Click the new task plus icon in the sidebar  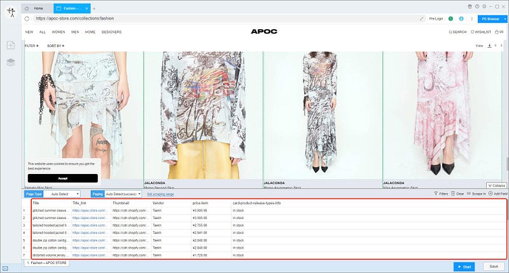pyautogui.click(x=11, y=45)
